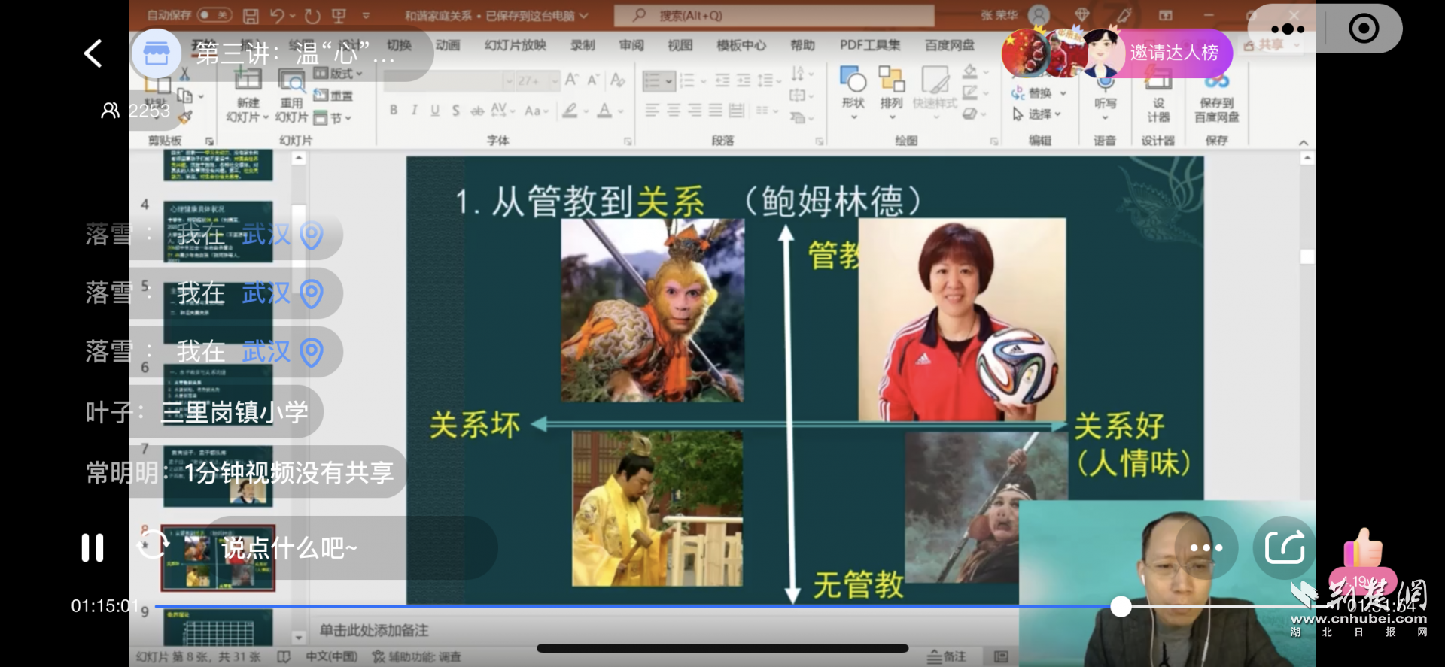Open the 动画 animations tab
Screen dimensions: 1445x667
click(x=448, y=45)
